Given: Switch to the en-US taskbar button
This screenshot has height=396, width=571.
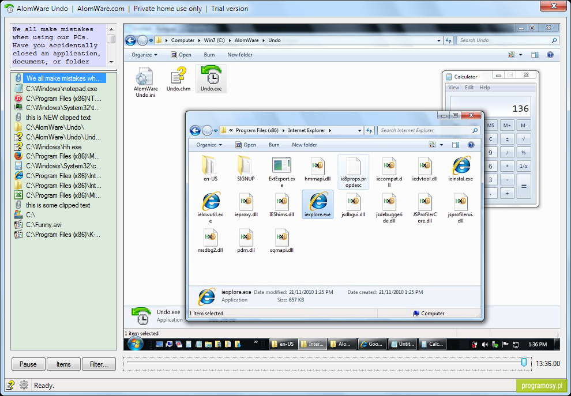Looking at the screenshot, I should pyautogui.click(x=283, y=344).
